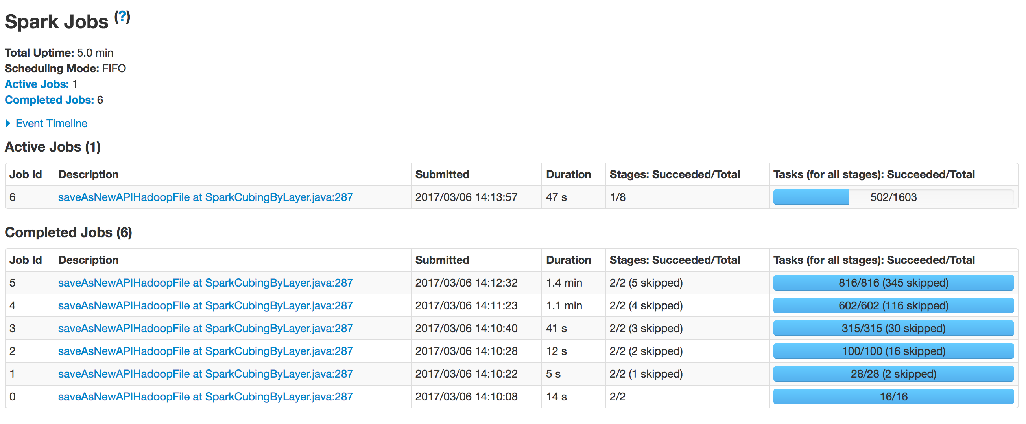The width and height of the screenshot is (1026, 424).
Task: Click the 502/1603 task progress bar
Action: (893, 197)
